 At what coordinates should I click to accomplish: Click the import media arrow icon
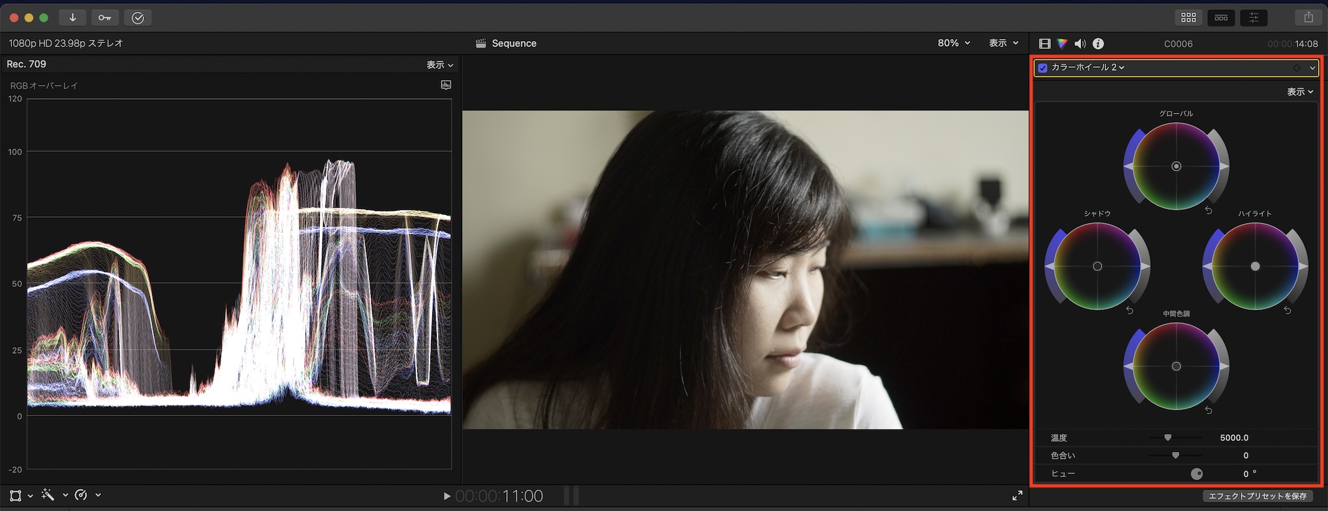(x=72, y=18)
